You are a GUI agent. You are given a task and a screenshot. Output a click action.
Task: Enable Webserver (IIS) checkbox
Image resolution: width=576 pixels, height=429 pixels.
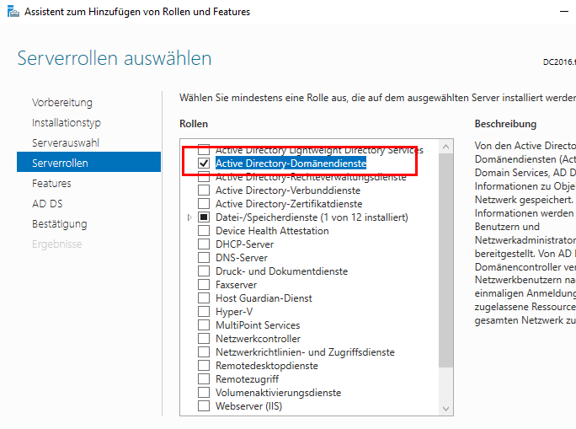(203, 405)
